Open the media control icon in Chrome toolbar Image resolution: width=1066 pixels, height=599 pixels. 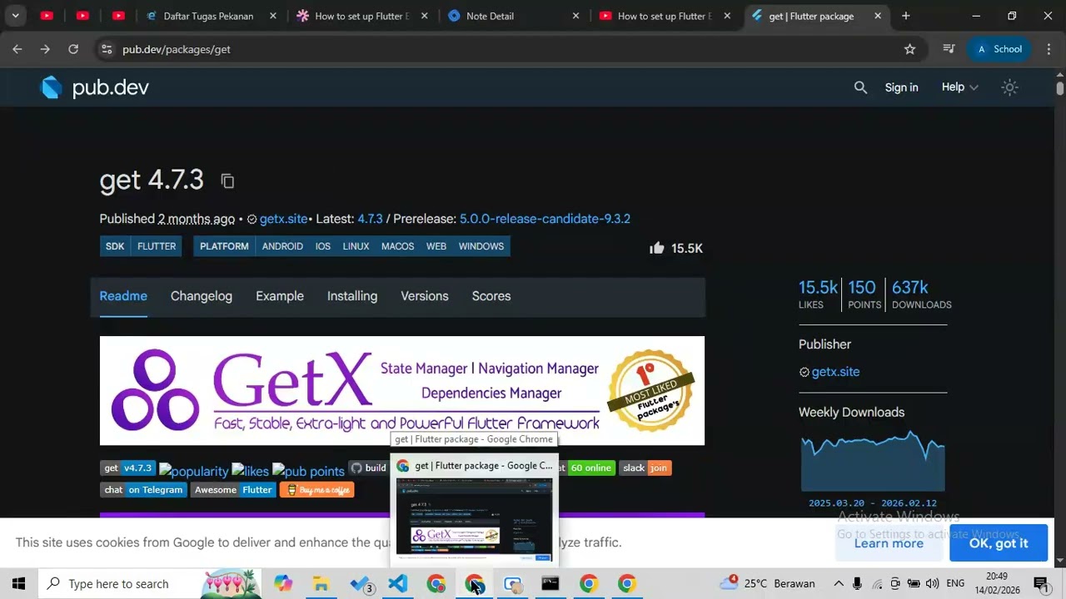click(x=949, y=49)
